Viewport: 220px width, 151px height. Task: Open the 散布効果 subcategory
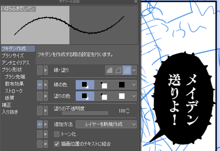14,84
